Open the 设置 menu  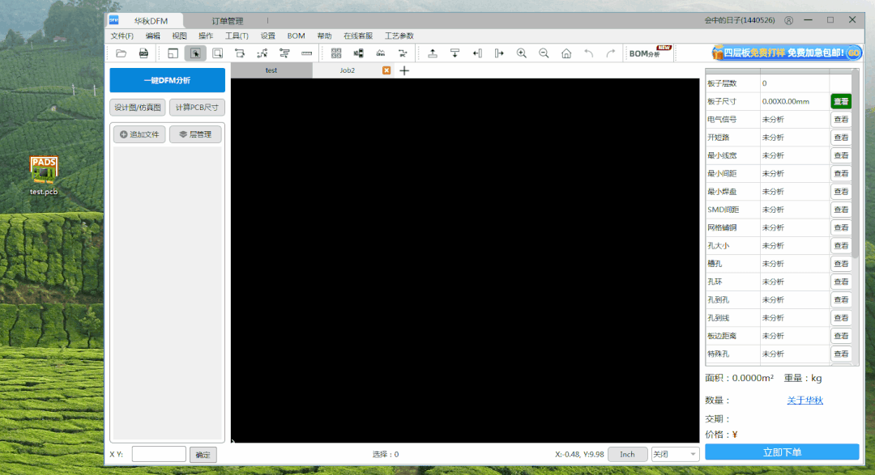coord(268,36)
